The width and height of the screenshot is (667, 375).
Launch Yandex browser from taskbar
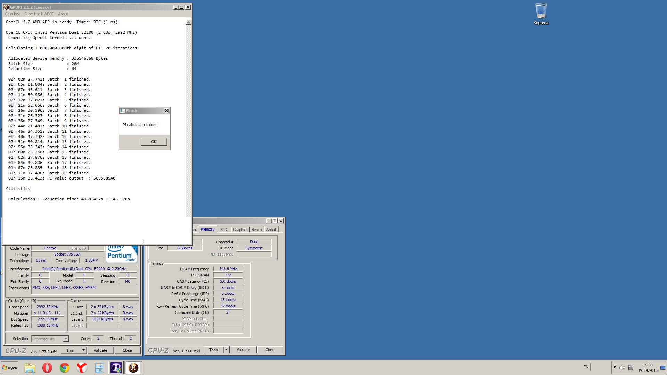click(82, 368)
